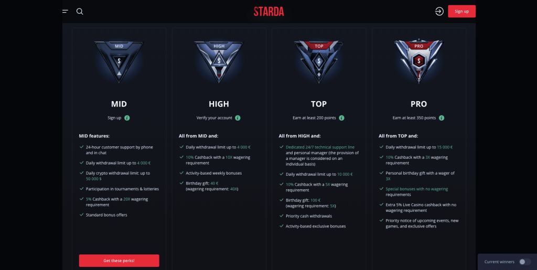Click Dedicated 24/7 technical support line text
Viewport: 537px width, 270px height.
tap(320, 147)
